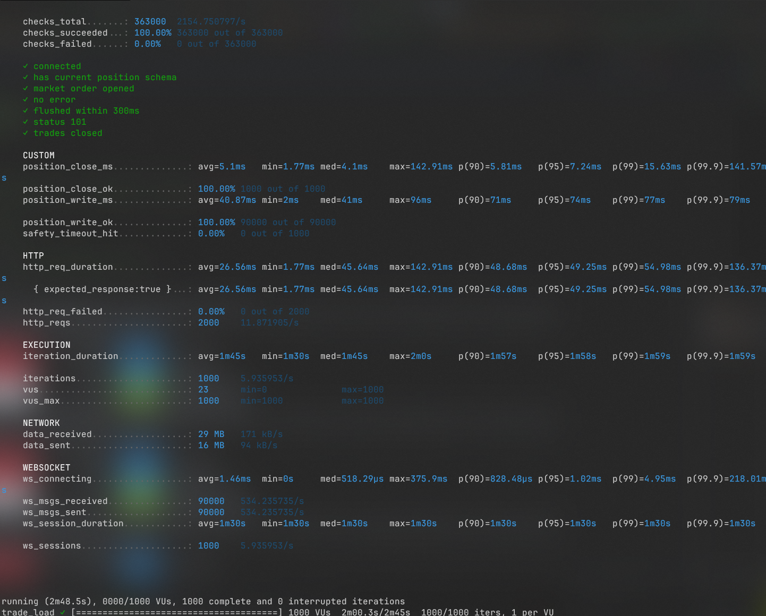
Task: Select http_reqs rate 11.871905/s
Action: pos(269,323)
